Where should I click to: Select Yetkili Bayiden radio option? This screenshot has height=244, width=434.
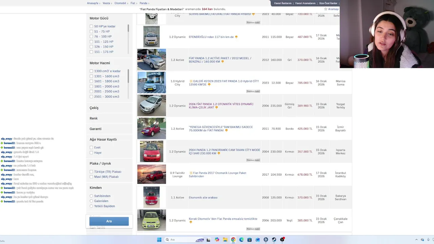point(91,206)
